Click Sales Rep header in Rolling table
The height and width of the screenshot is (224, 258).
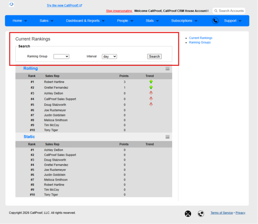pos(52,76)
